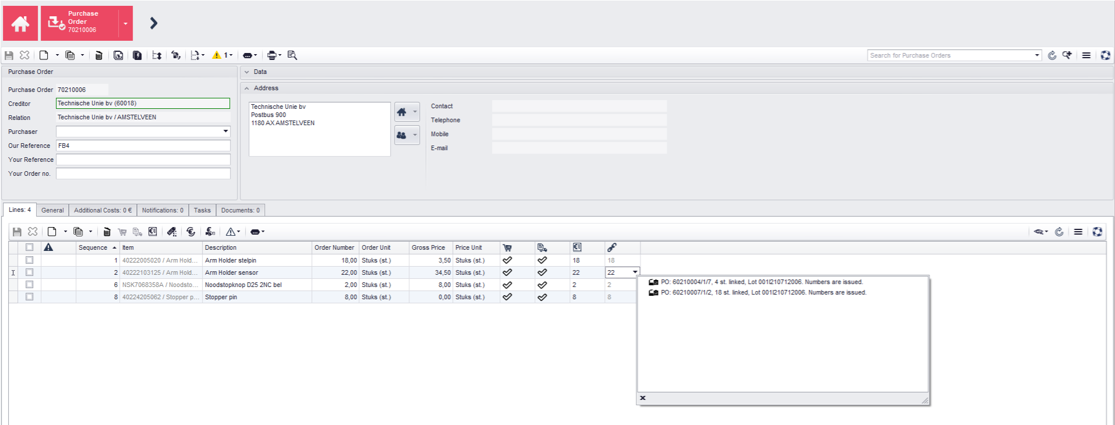Open the yellow warning notifications dropdown
This screenshot has height=425, width=1115.
coord(222,55)
